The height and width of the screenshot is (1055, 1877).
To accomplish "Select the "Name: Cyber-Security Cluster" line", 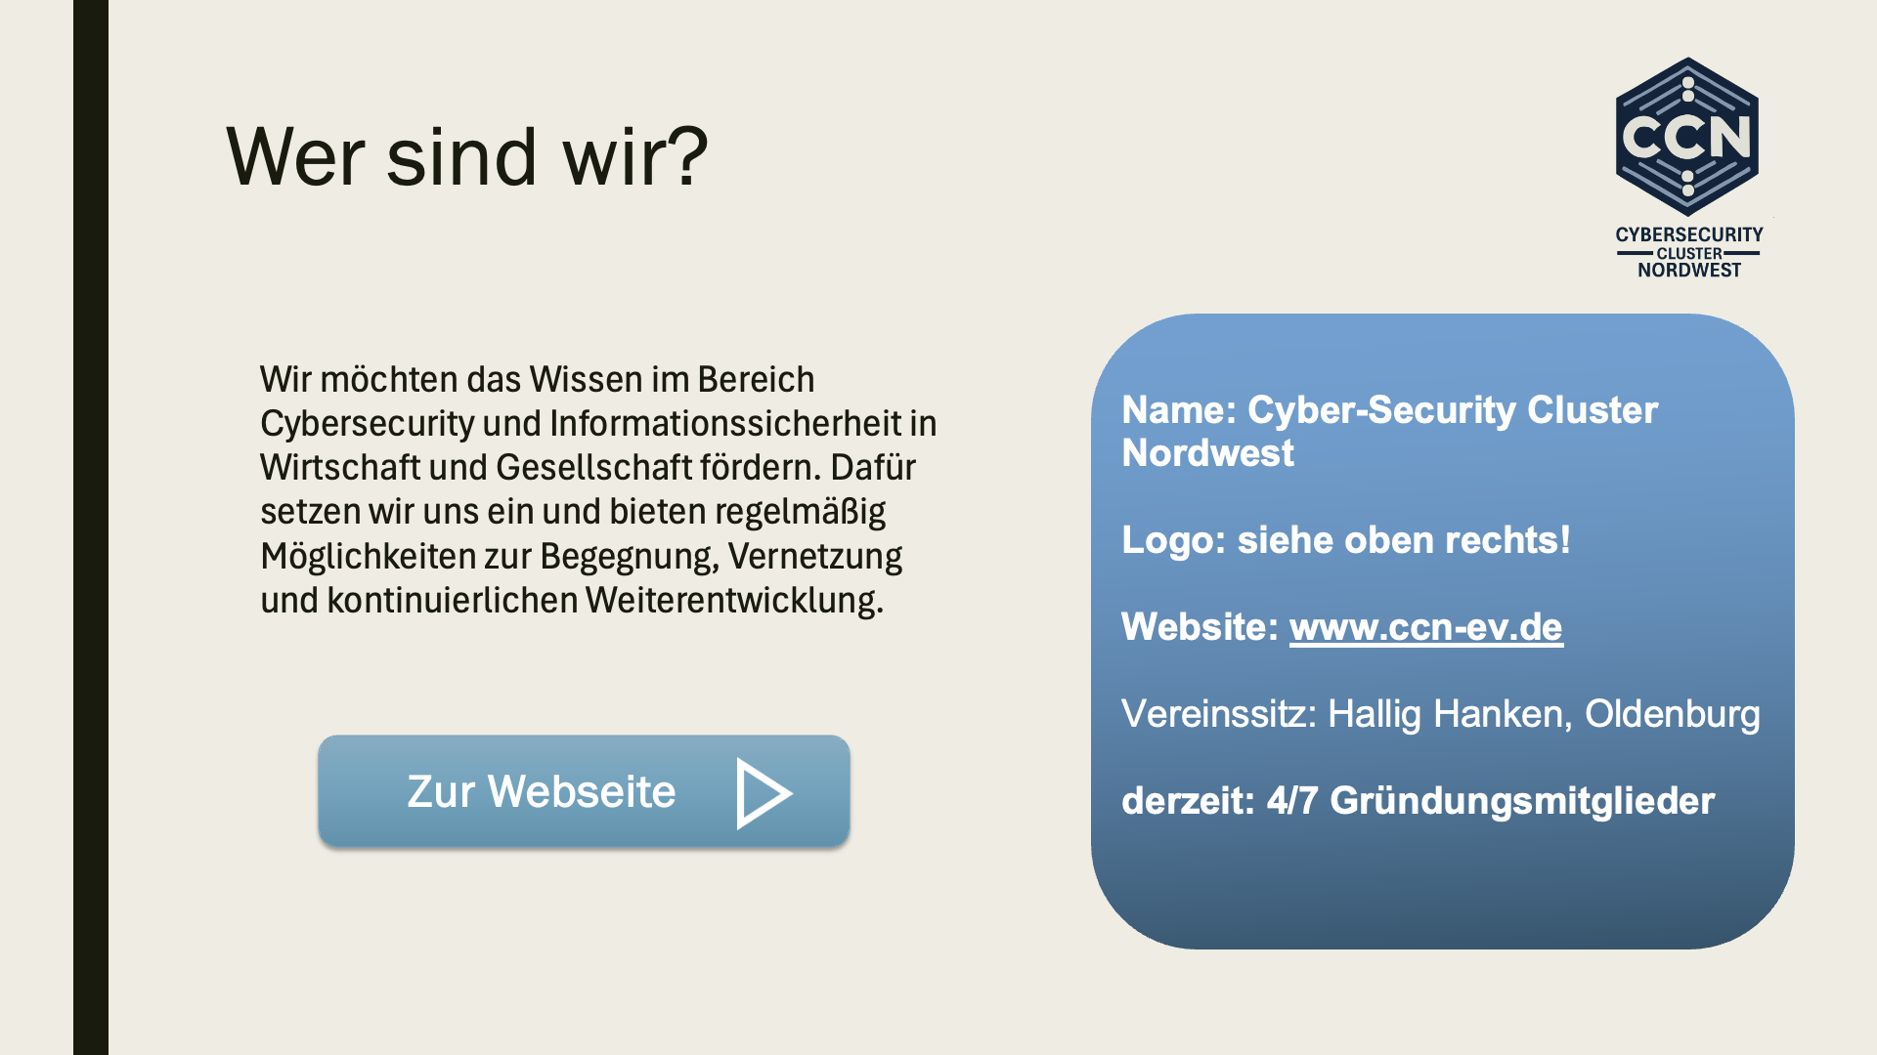I will pos(1388,410).
